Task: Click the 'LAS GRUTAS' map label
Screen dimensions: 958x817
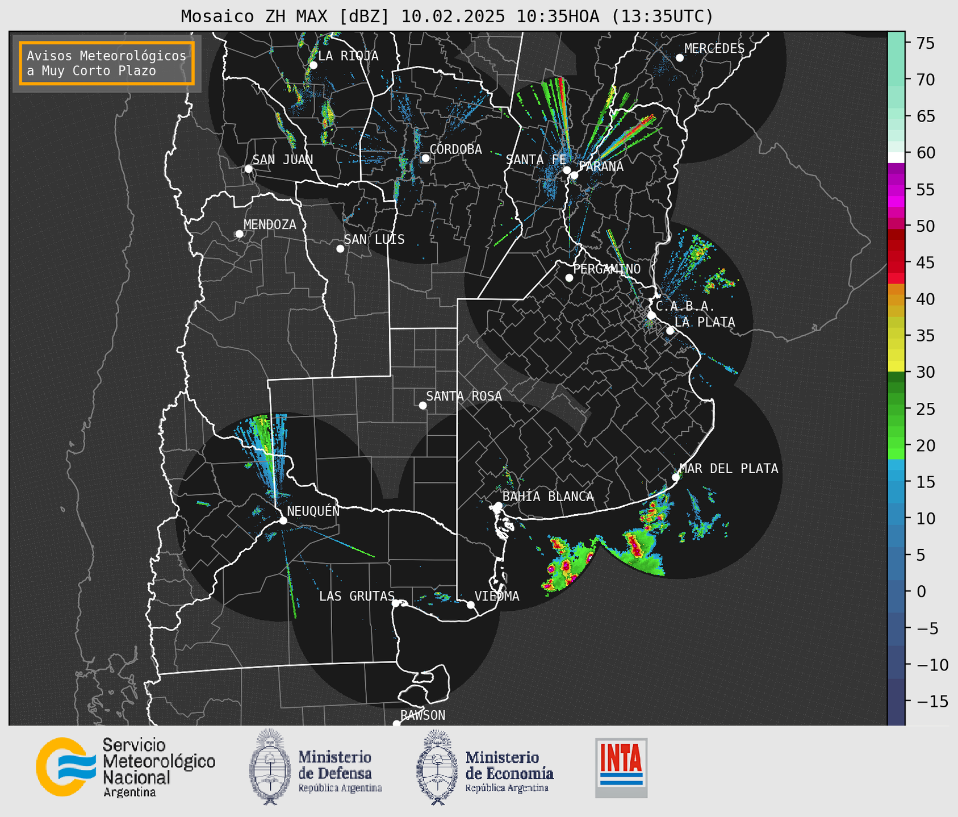Action: [x=357, y=596]
